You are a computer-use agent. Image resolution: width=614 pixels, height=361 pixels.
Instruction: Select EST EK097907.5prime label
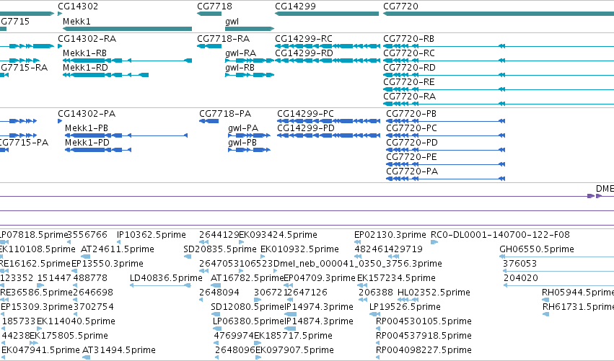point(294,351)
